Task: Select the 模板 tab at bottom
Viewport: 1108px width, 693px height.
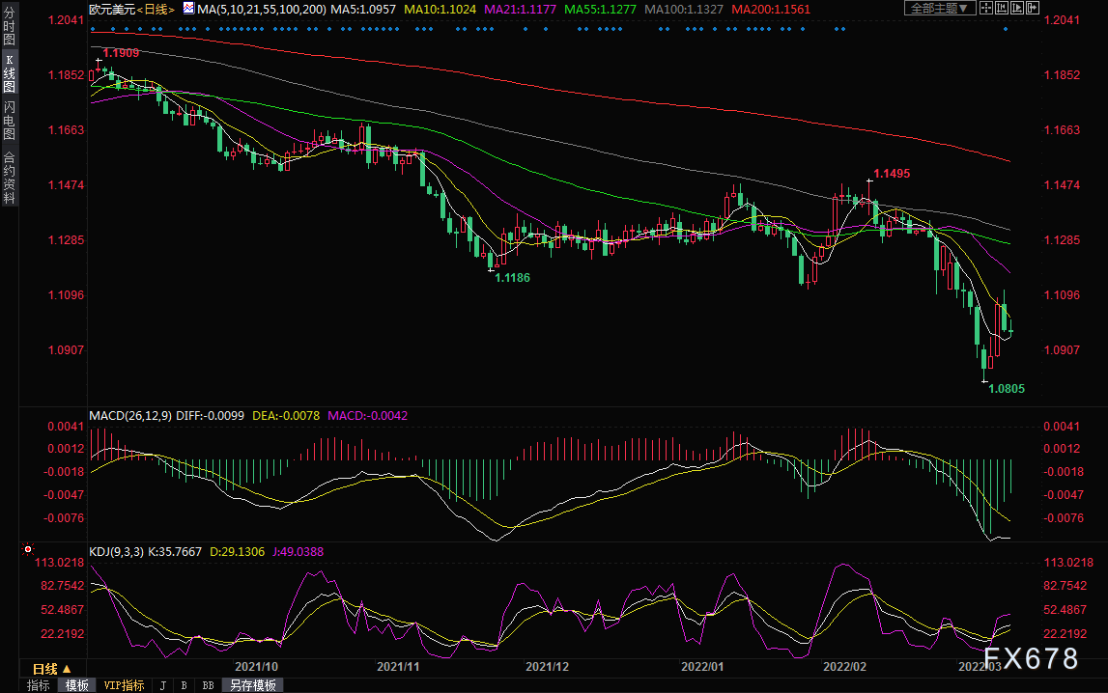Action: coord(76,685)
